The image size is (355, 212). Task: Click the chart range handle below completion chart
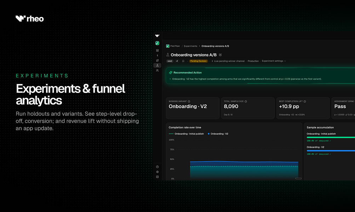[298, 178]
